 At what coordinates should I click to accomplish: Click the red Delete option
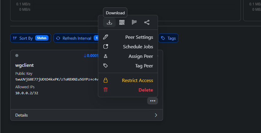coord(128,90)
